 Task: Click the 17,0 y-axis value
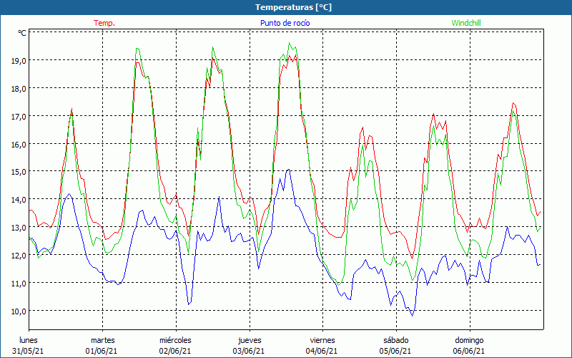coord(19,116)
